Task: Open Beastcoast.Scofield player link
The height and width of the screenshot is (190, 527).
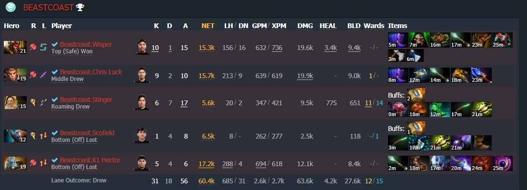Action: (88, 133)
